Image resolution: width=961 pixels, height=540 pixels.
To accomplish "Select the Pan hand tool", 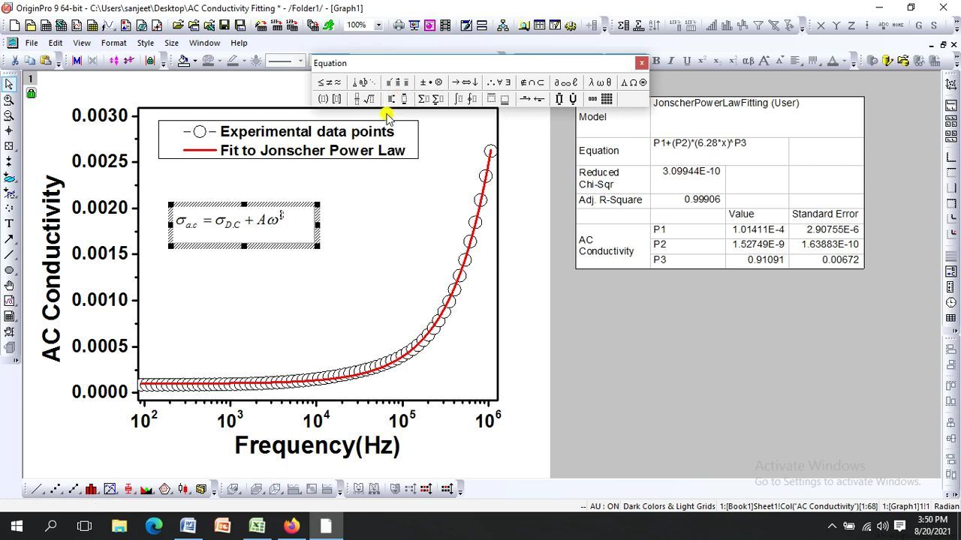I will (x=9, y=285).
